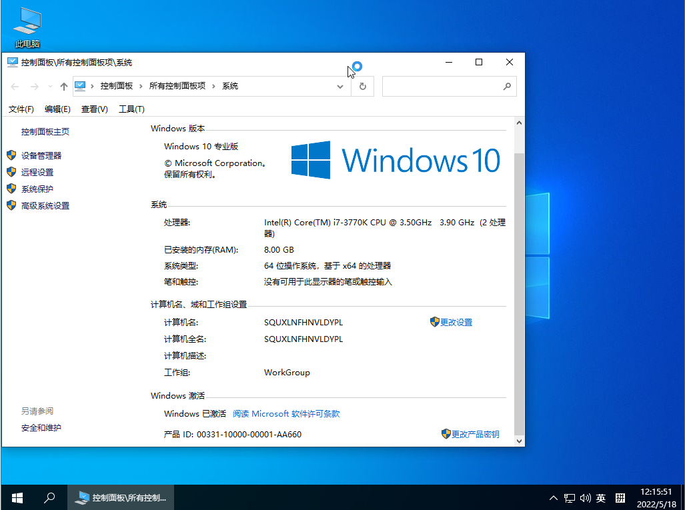Open 设备管理器 link

pyautogui.click(x=41, y=155)
